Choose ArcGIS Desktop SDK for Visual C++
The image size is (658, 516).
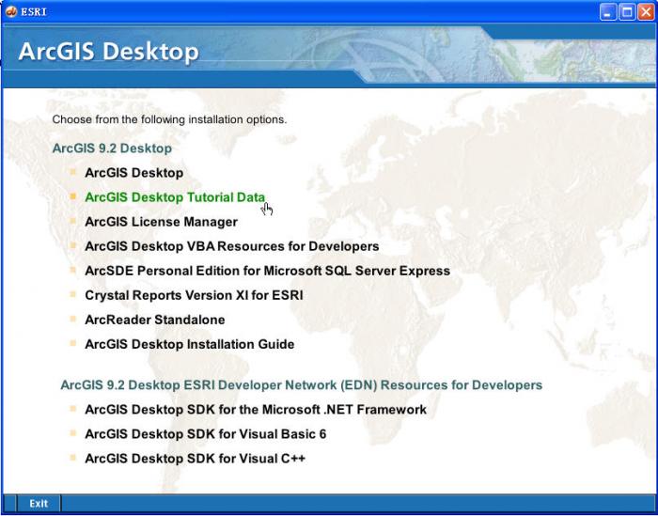[x=195, y=459]
